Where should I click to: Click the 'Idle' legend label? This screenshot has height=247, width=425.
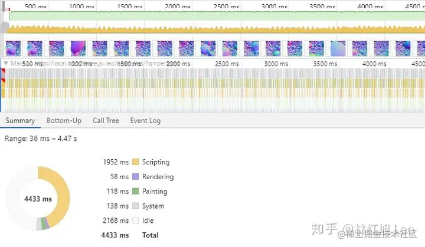tap(148, 220)
